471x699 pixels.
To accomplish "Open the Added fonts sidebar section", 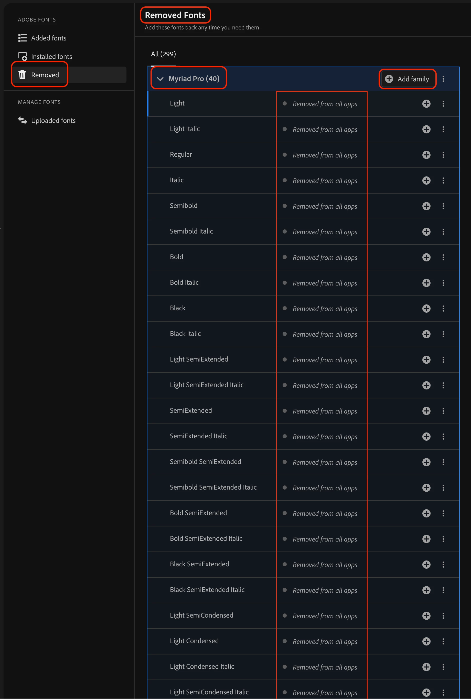I will coord(42,38).
